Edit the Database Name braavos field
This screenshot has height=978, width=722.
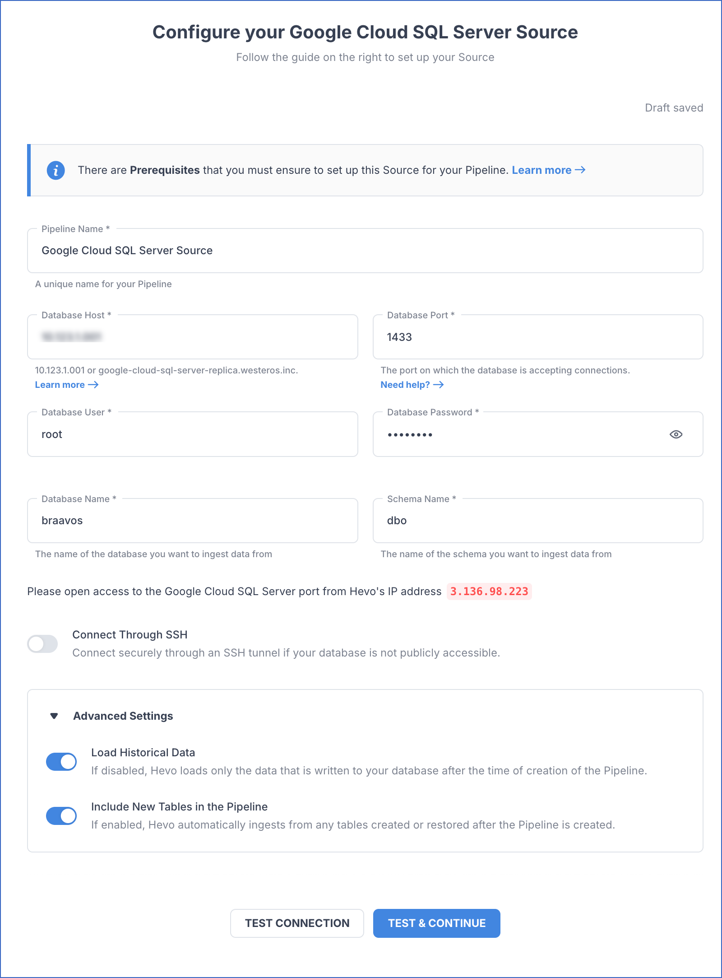click(192, 521)
